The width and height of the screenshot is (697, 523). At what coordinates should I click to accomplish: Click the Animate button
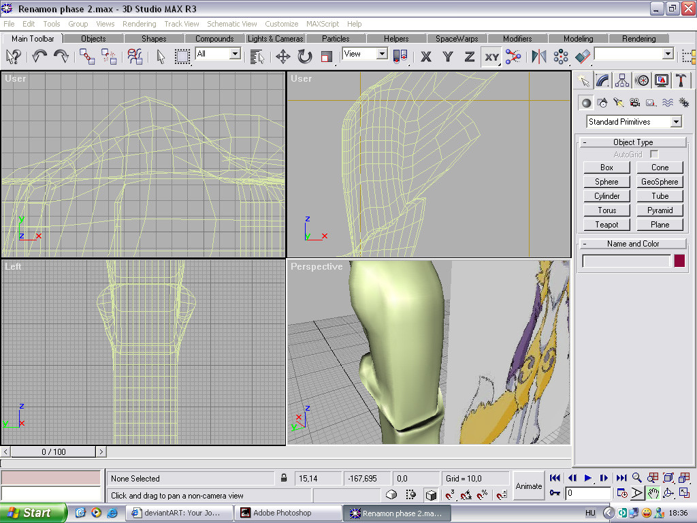[528, 486]
